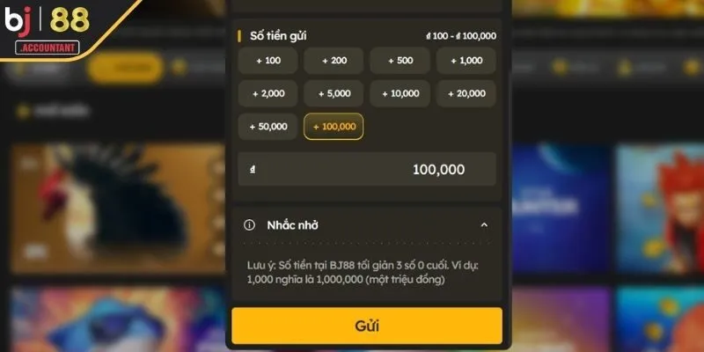The image size is (704, 352).
Task: Toggle the highlighted + 100,000 chip
Action: (x=334, y=127)
